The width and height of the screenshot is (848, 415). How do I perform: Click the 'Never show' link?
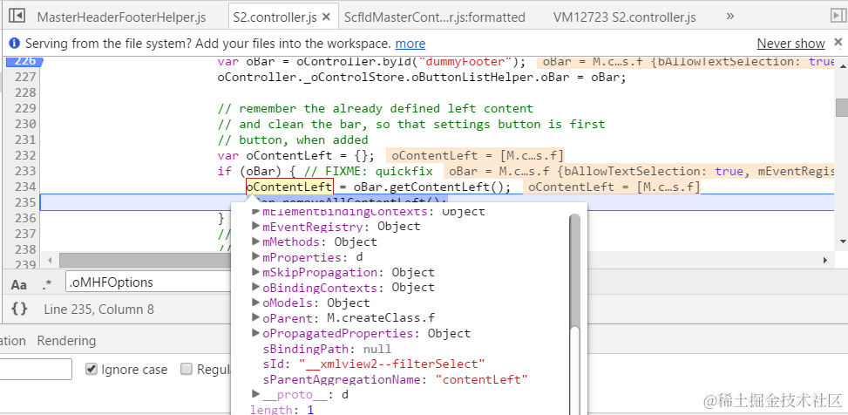pos(790,44)
